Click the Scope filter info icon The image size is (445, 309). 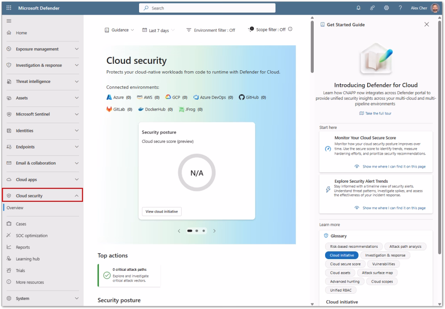pos(290,30)
